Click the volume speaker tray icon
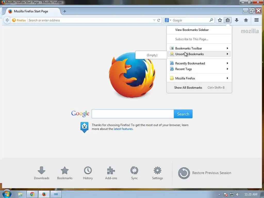The height and width of the screenshot is (198, 264). (x=238, y=194)
